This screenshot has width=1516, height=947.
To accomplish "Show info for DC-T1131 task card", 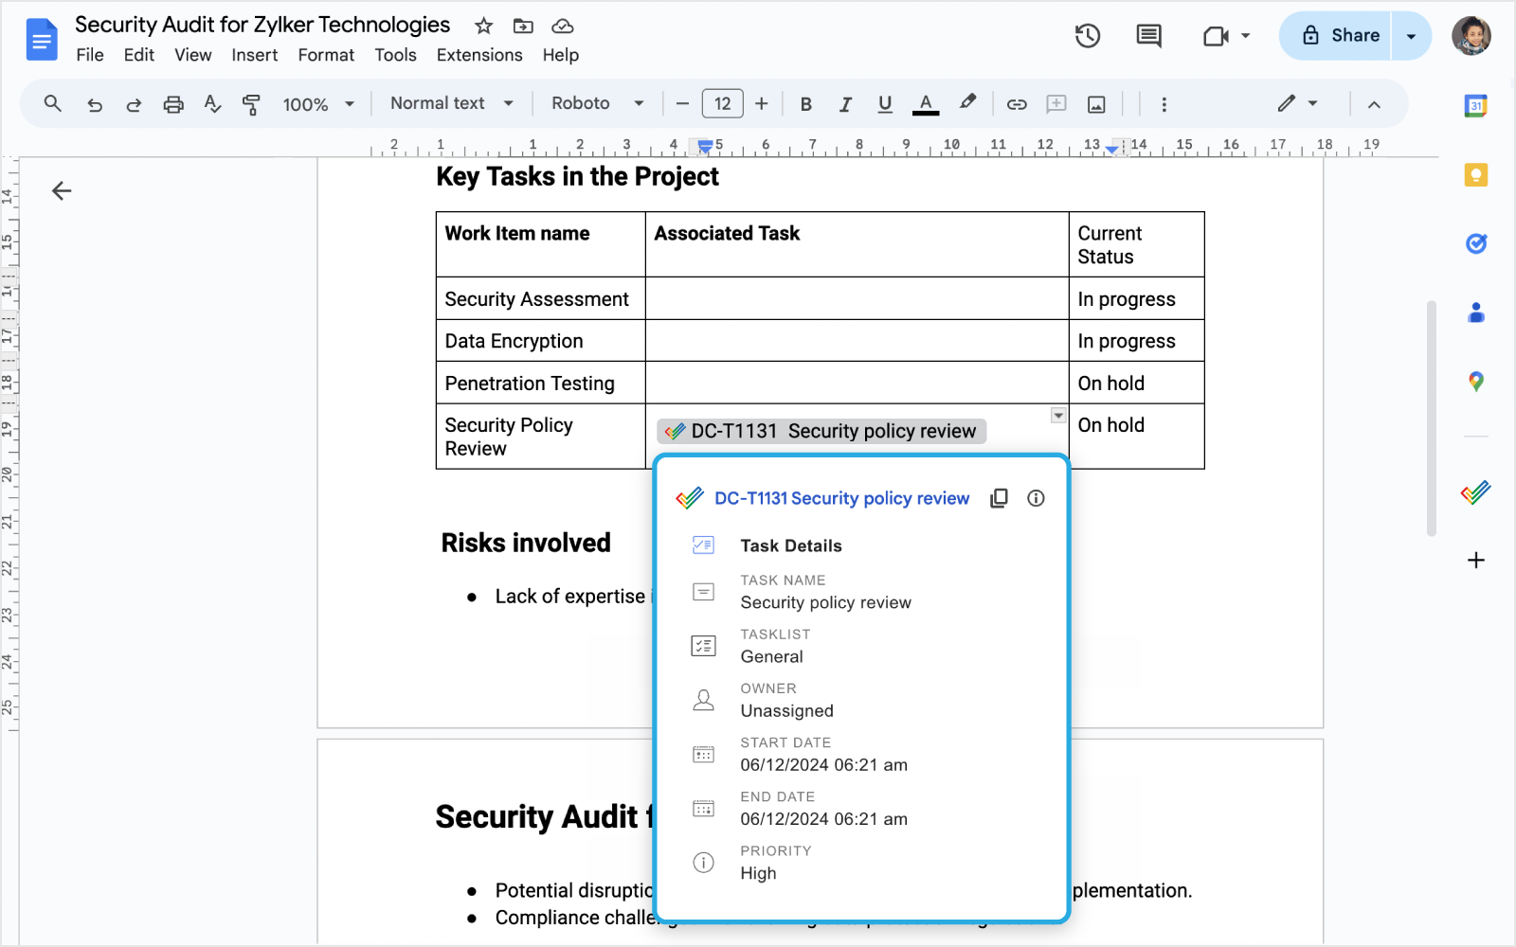I will click(x=1036, y=498).
